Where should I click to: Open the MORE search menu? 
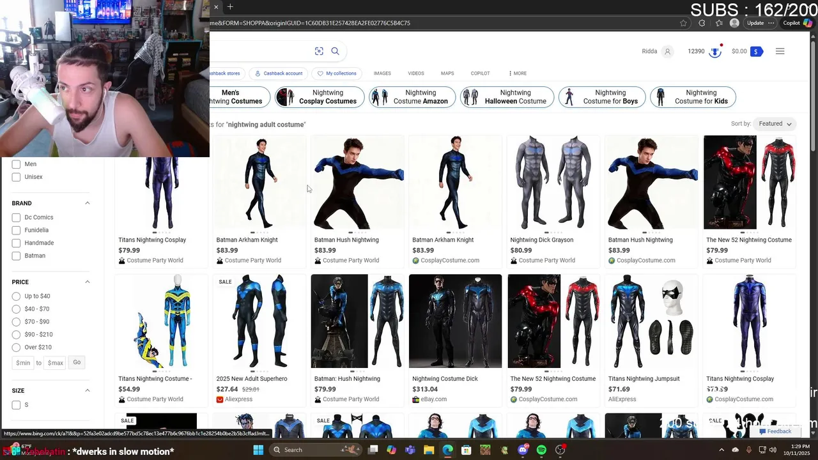[518, 73]
